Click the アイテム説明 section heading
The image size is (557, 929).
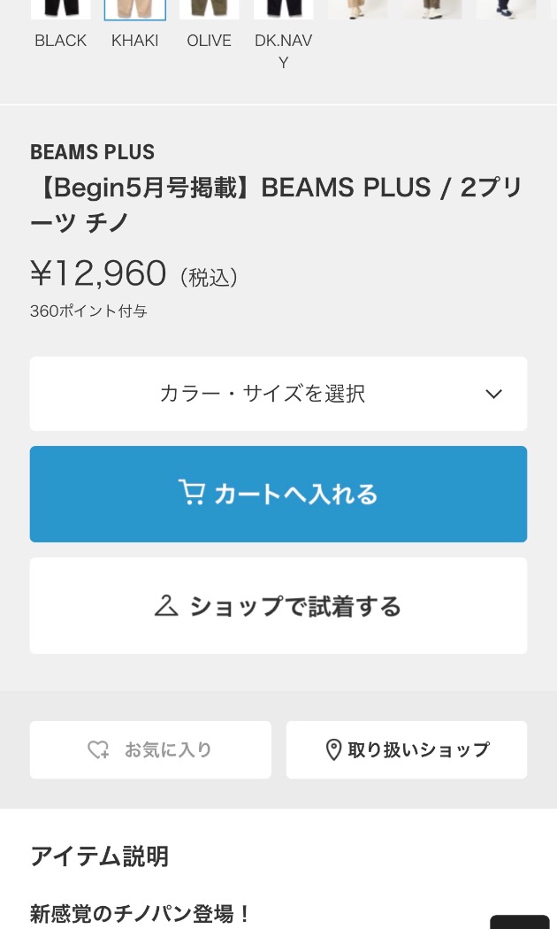click(99, 856)
